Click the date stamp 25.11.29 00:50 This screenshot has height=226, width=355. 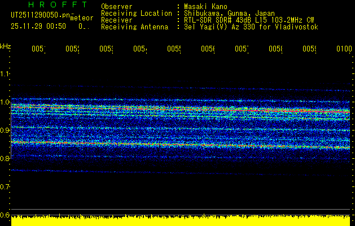38,27
